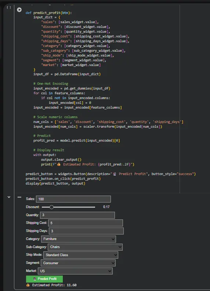Click the display(predict_button, output) line

point(55,183)
